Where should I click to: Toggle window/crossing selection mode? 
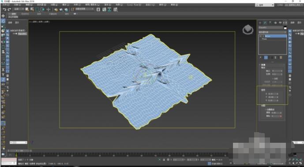43,9
